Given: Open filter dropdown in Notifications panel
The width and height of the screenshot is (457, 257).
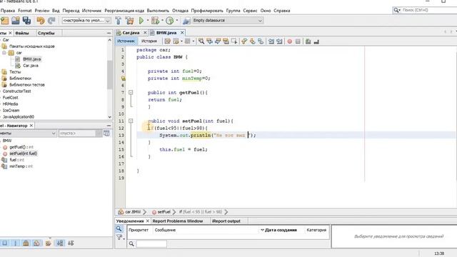Looking at the screenshot, I should (120, 238).
